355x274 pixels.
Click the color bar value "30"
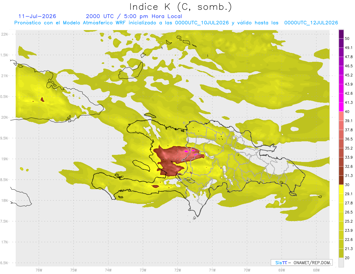coord(347,185)
